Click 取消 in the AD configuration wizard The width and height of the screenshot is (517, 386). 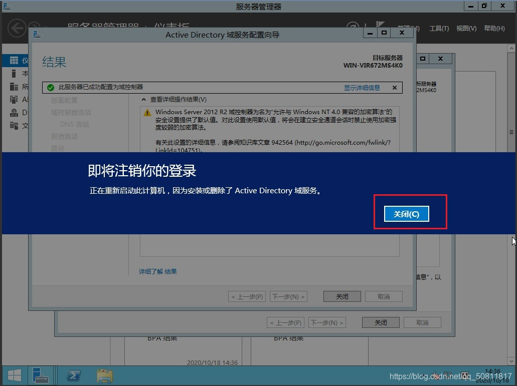[384, 296]
